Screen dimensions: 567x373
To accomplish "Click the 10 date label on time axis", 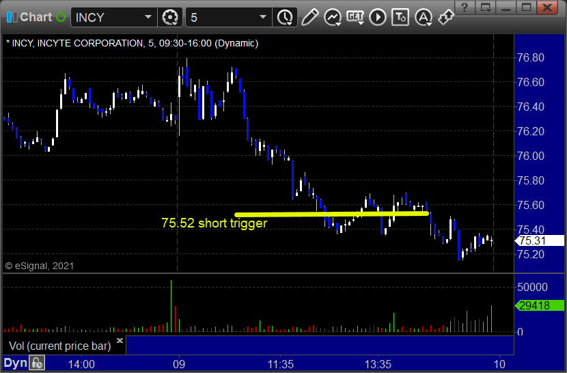I will coord(499,364).
